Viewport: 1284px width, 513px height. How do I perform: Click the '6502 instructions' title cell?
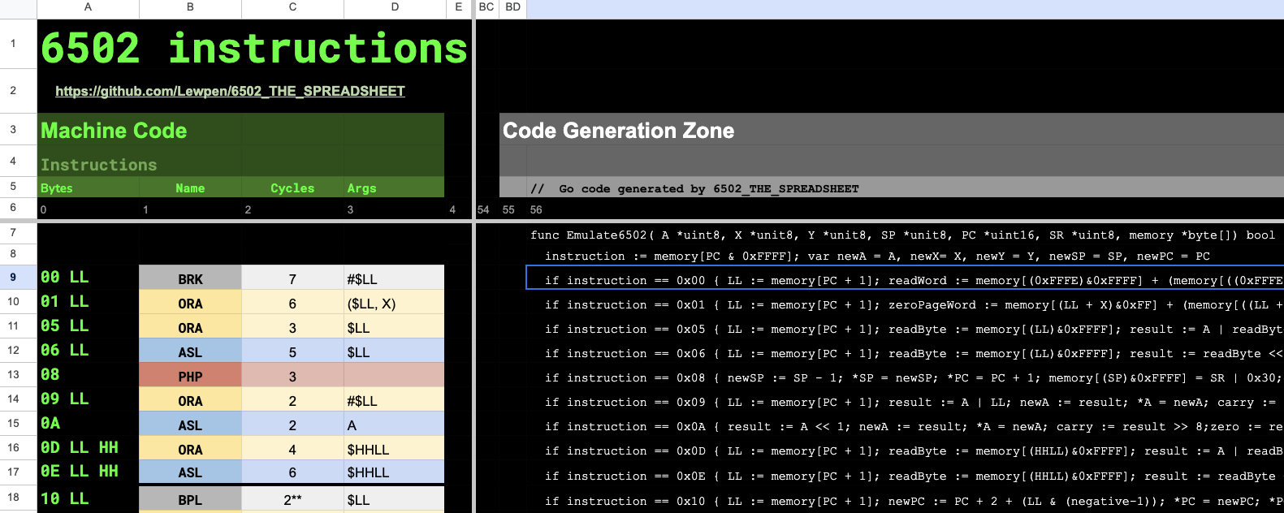pos(253,47)
